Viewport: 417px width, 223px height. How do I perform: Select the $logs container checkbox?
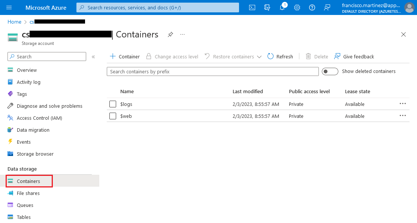[113, 104]
